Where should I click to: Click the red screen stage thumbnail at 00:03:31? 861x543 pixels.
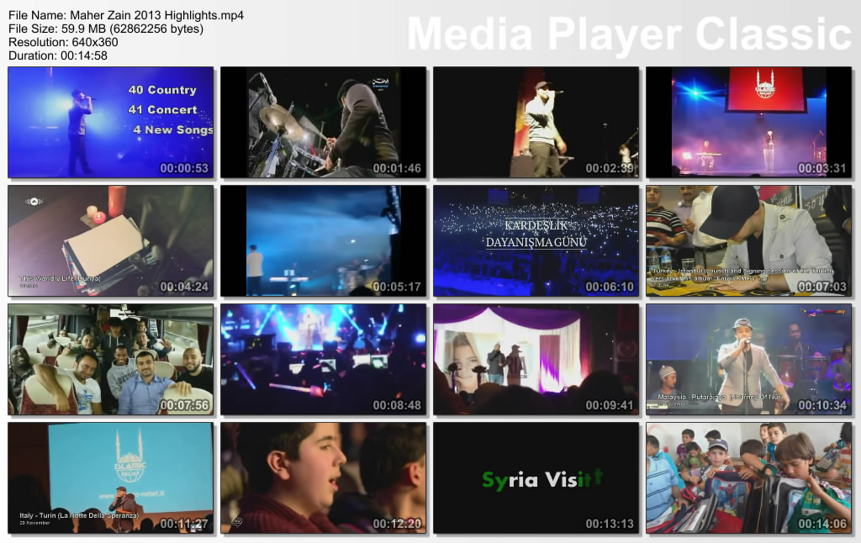click(748, 122)
